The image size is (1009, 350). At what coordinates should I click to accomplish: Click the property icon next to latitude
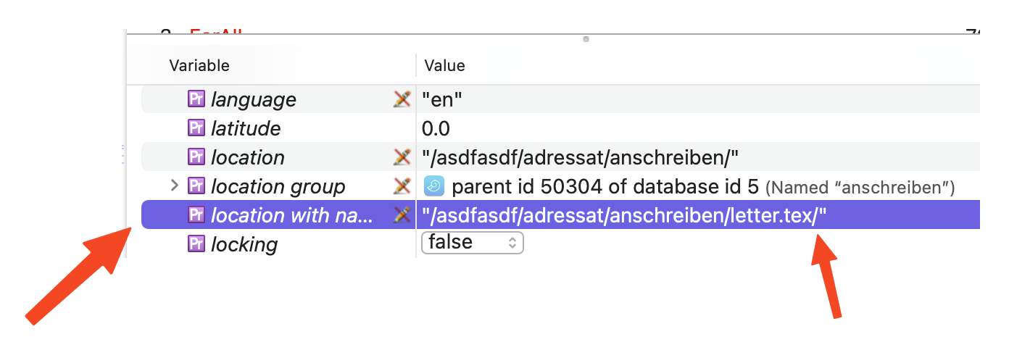point(196,128)
